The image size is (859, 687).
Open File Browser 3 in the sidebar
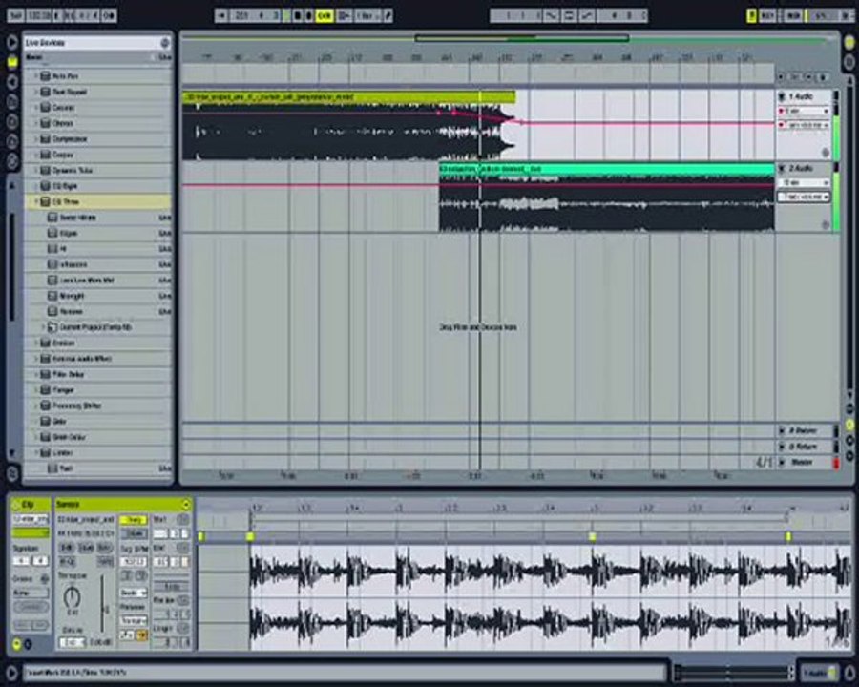12,141
